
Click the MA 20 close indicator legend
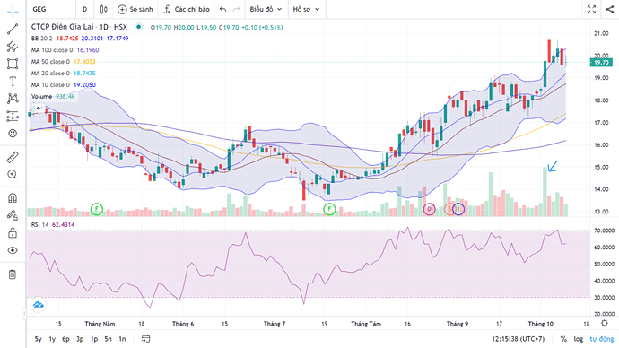coord(50,74)
